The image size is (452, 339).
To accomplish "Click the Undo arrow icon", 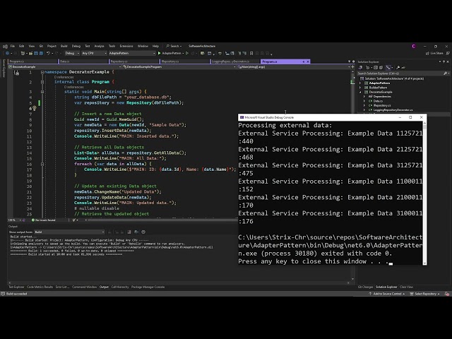I will tap(48, 54).
